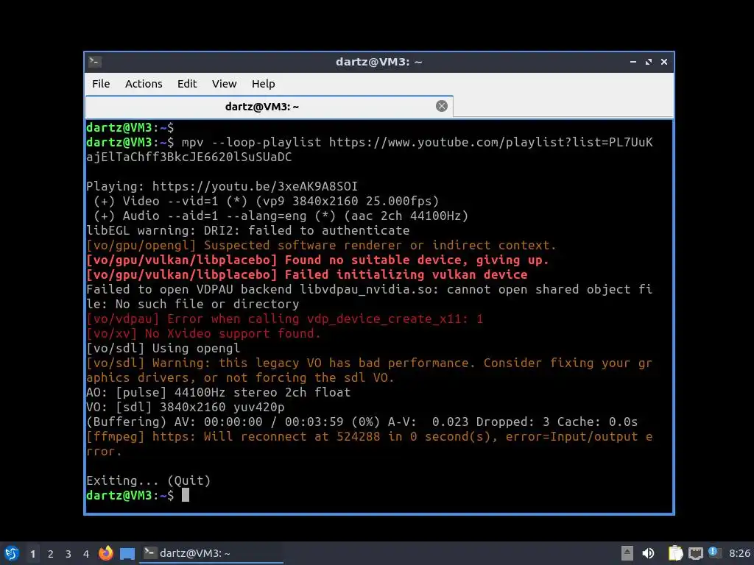Screen dimensions: 754x565
Task: Switch to desktop 3 in pager
Action: click(68, 554)
